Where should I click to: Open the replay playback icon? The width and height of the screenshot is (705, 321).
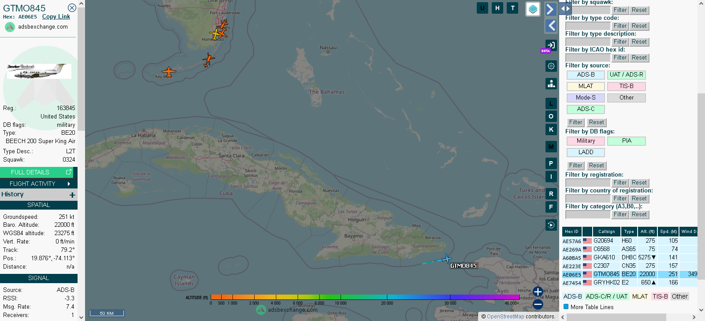551,225
